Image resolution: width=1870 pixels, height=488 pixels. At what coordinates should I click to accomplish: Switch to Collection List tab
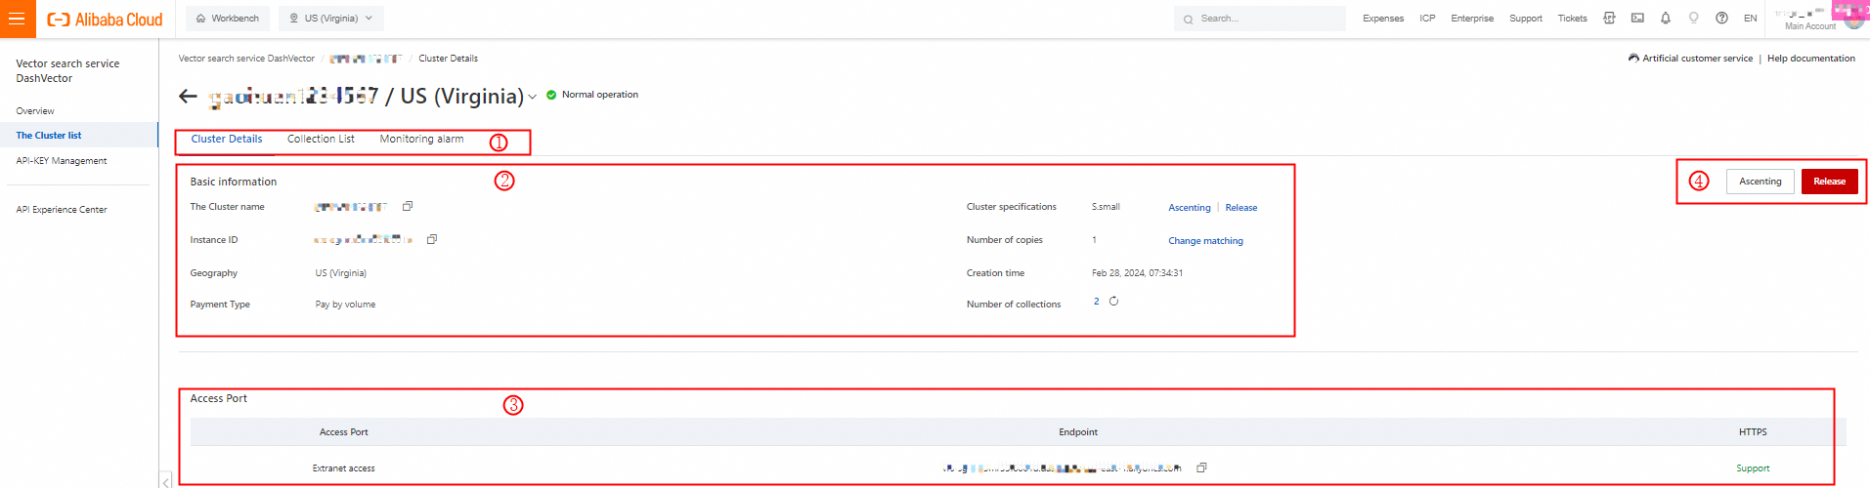[x=321, y=140]
